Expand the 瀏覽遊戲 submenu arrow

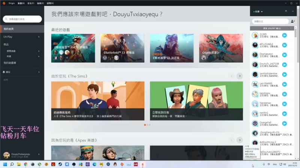pyautogui.click(x=39, y=51)
